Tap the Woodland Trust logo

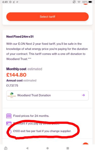click(x=12, y=95)
